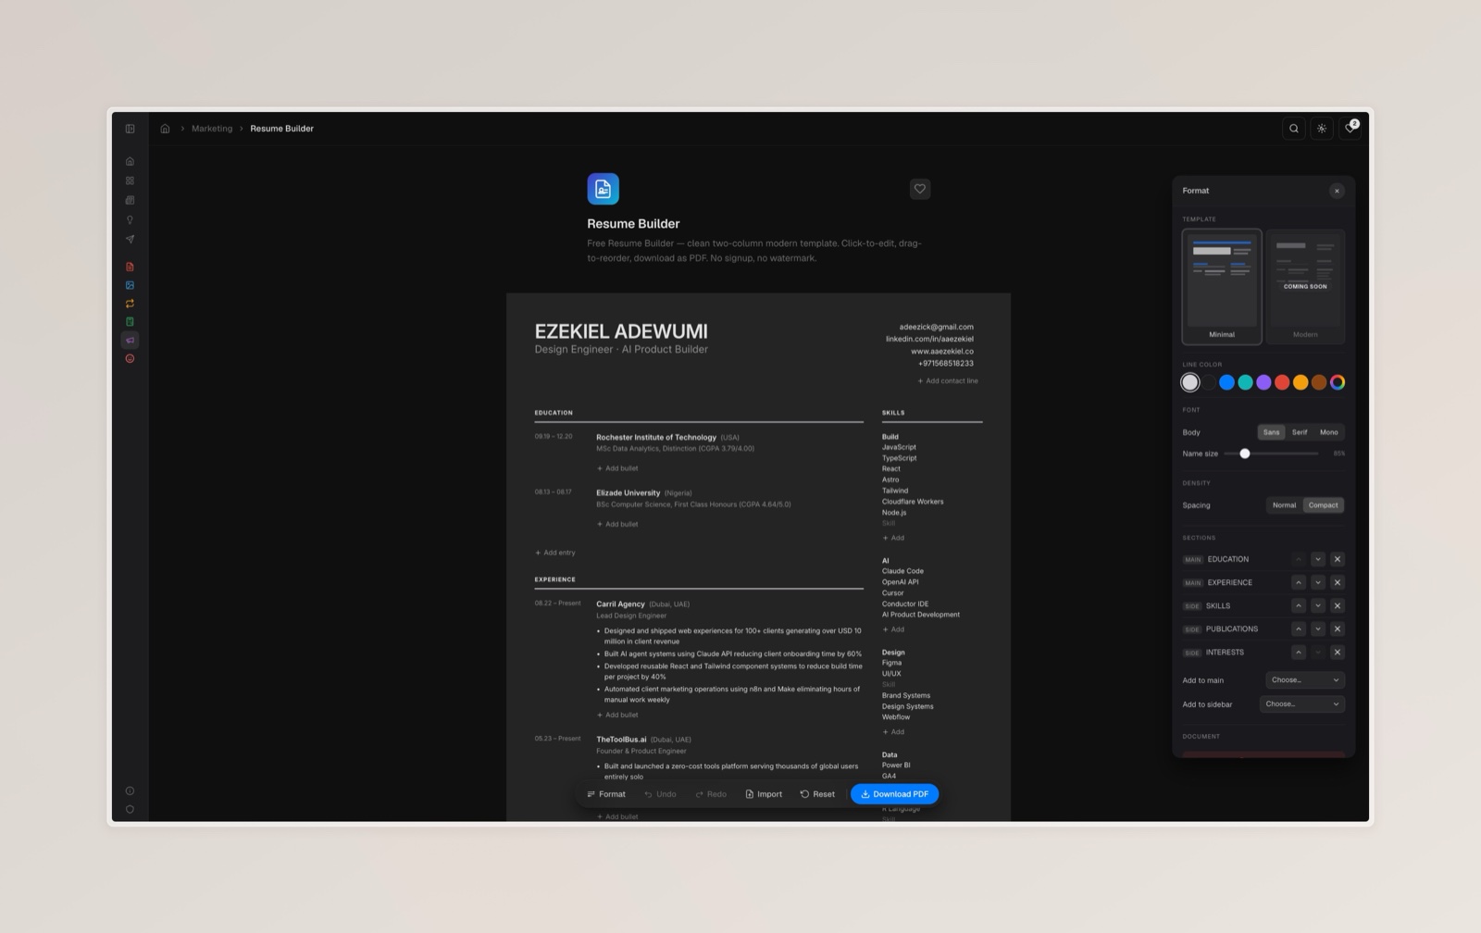Select the Minimal template
The width and height of the screenshot is (1481, 933).
[x=1222, y=282]
